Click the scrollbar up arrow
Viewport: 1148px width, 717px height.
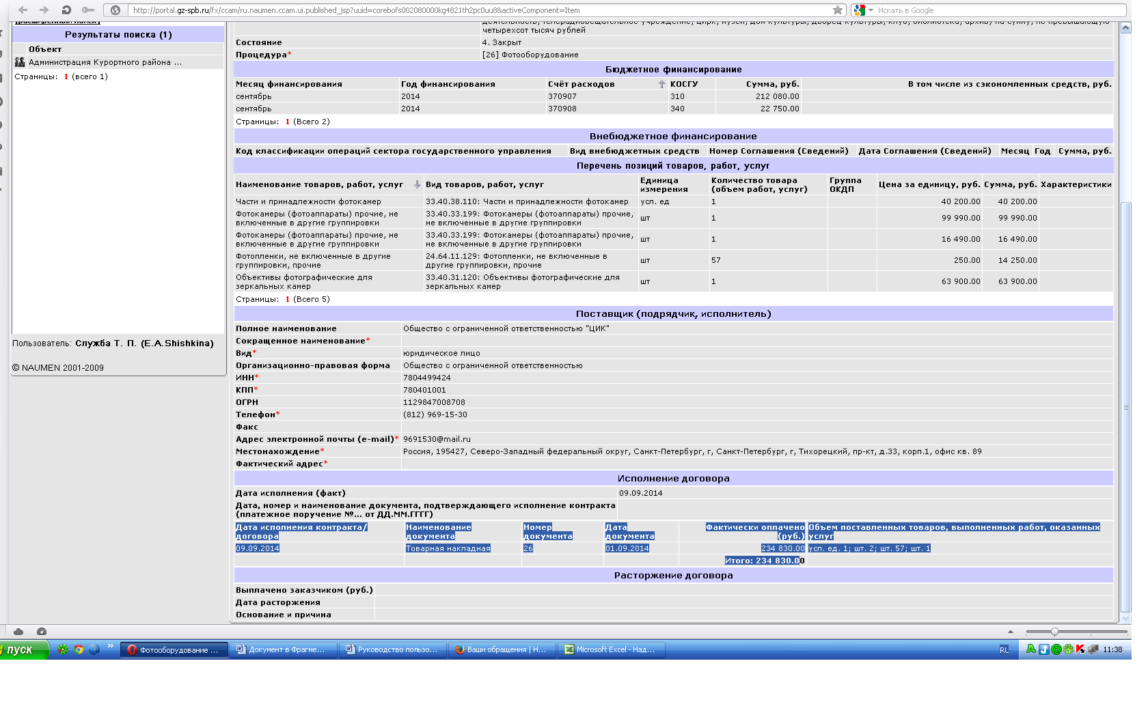pos(1126,27)
